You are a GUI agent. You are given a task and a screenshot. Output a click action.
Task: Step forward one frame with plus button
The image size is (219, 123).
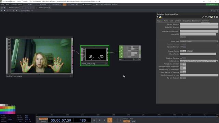coord(120,120)
